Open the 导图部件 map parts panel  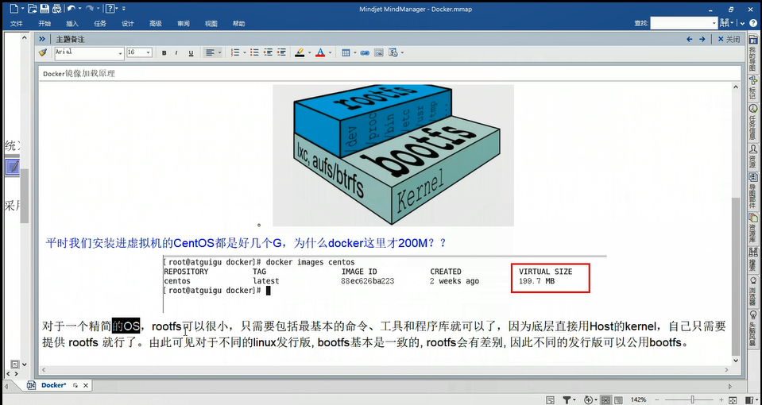pos(752,190)
